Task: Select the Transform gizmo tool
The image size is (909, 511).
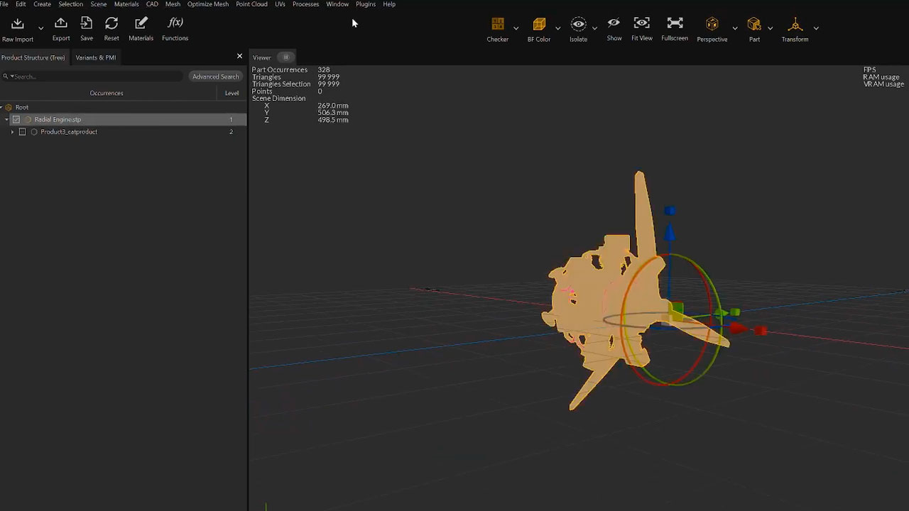Action: [x=795, y=25]
